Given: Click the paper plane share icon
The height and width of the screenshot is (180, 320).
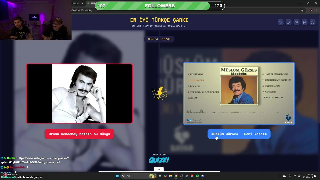Looking at the screenshot, I should 296,22.
